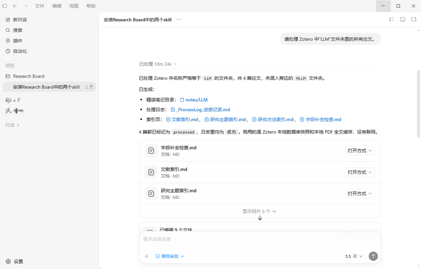This screenshot has width=421, height=269.
Task: Click the conversation title in header
Action: click(x=138, y=20)
